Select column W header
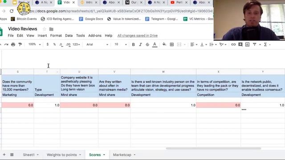The width and height of the screenshot is (285, 160). click(163, 72)
